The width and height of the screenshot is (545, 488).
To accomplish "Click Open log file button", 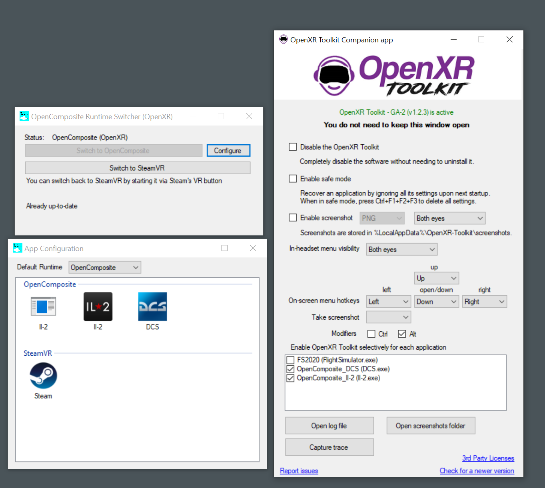I will [x=329, y=426].
